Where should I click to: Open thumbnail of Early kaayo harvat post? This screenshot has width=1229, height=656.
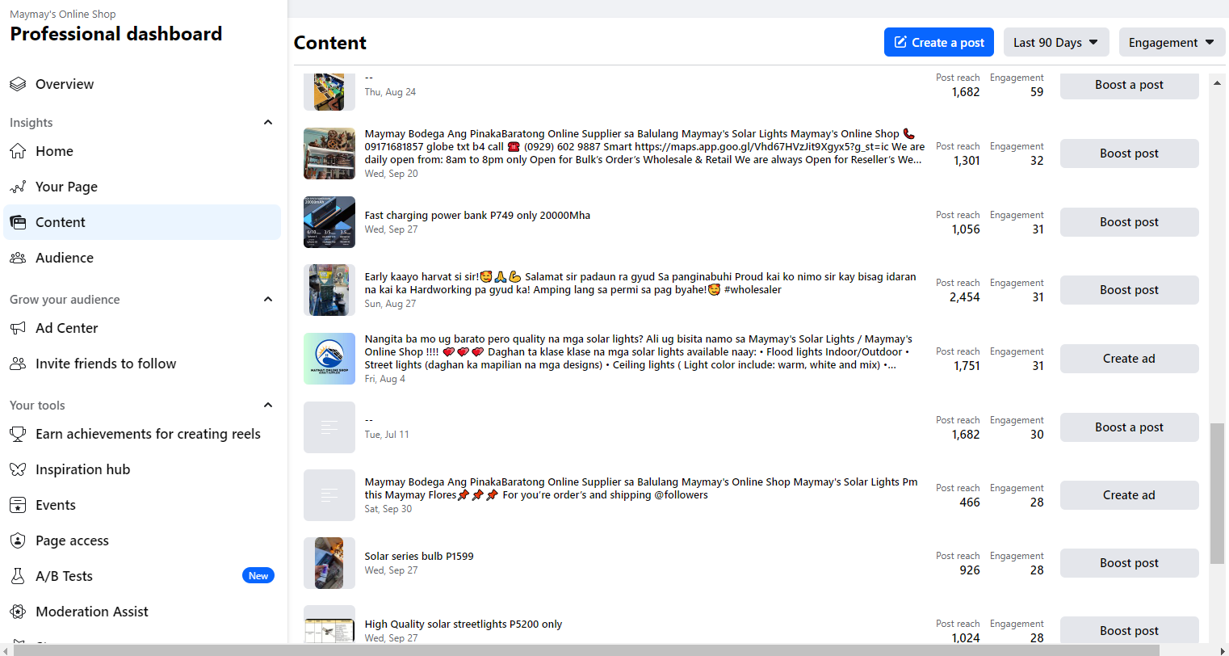[x=329, y=290]
